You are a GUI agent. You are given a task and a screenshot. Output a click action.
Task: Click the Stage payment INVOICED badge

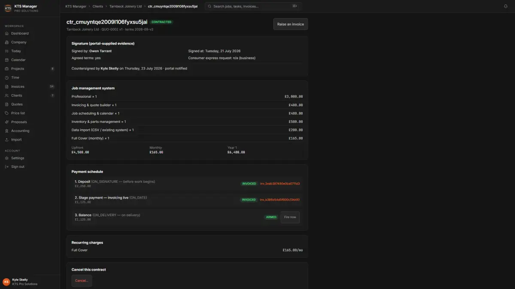tap(249, 200)
